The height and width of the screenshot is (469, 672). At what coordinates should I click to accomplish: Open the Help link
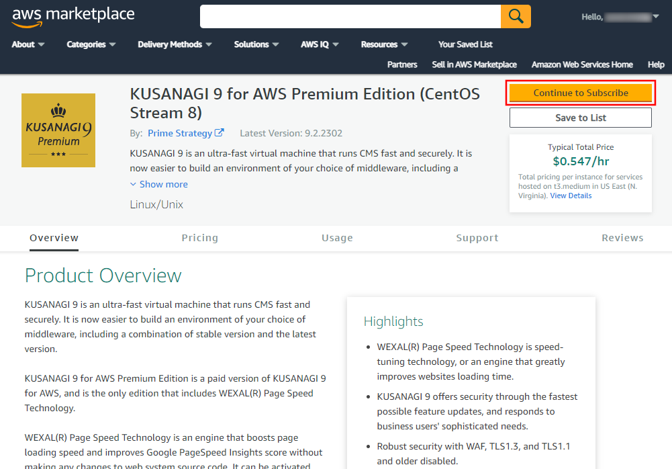pos(656,65)
